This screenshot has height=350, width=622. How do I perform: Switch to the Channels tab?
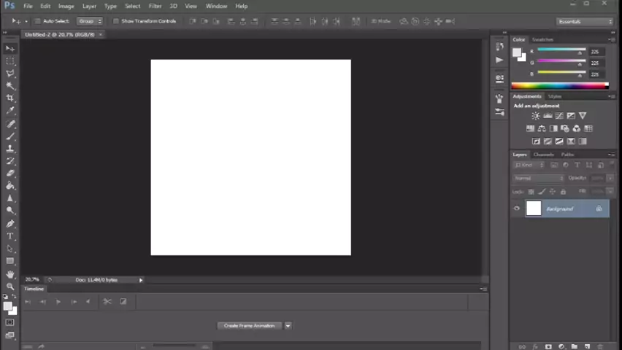pos(543,155)
